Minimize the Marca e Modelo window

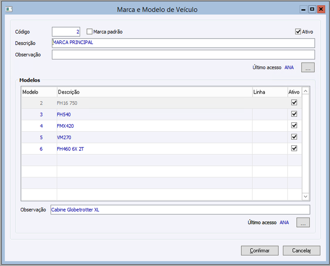303,9
